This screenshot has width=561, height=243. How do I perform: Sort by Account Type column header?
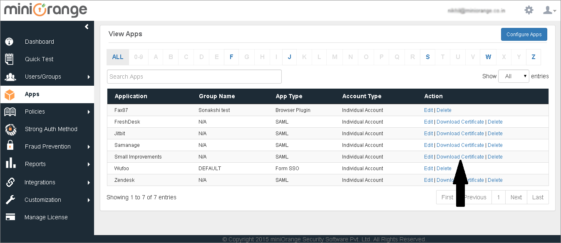click(x=362, y=96)
